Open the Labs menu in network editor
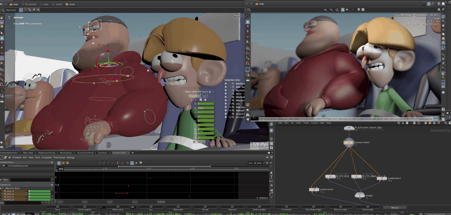451x215 pixels. (x=322, y=123)
